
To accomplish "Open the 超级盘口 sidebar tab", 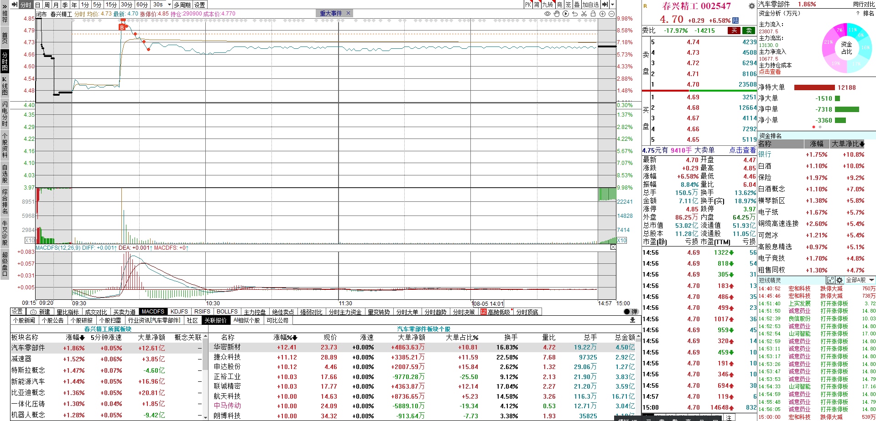I will [5, 263].
